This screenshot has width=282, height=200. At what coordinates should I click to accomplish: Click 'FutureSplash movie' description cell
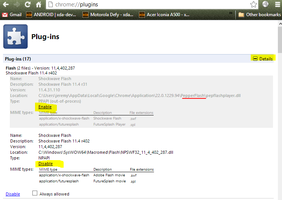pyautogui.click(x=110, y=181)
